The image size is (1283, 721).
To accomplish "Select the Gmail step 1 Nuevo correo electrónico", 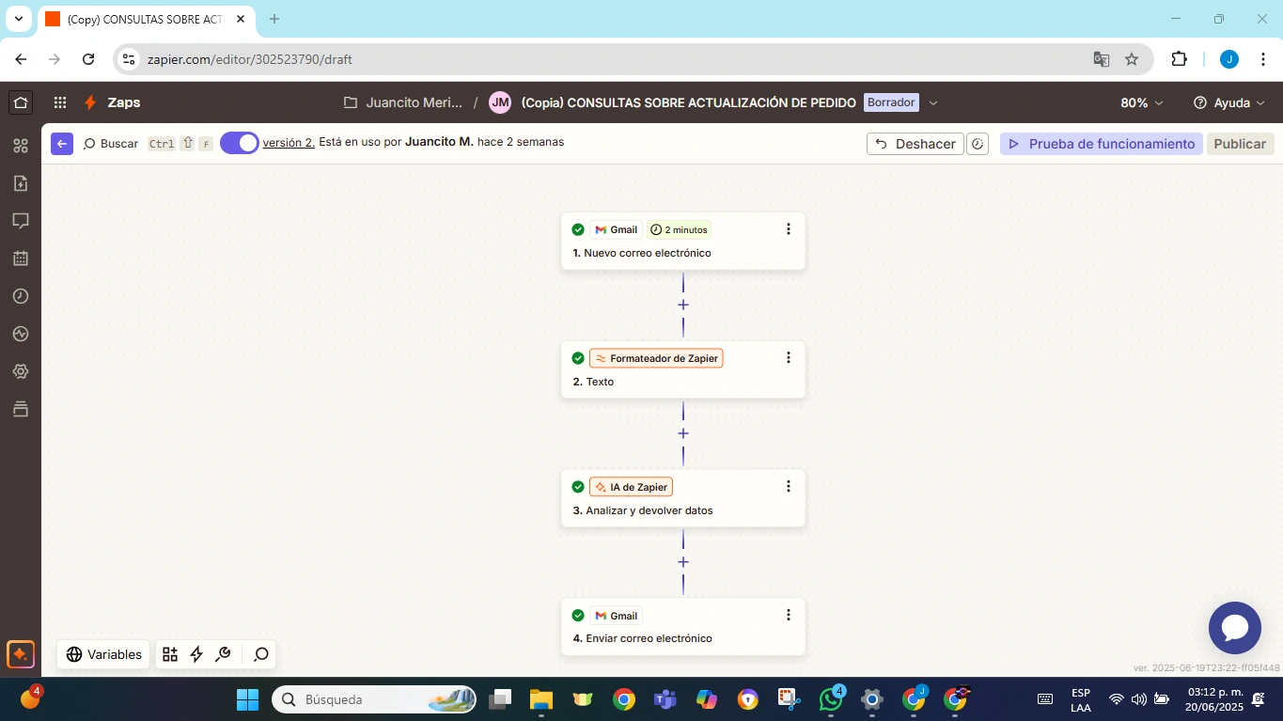I will pos(683,241).
